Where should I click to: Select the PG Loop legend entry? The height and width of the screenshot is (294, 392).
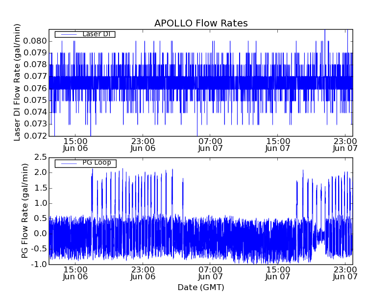[85, 163]
